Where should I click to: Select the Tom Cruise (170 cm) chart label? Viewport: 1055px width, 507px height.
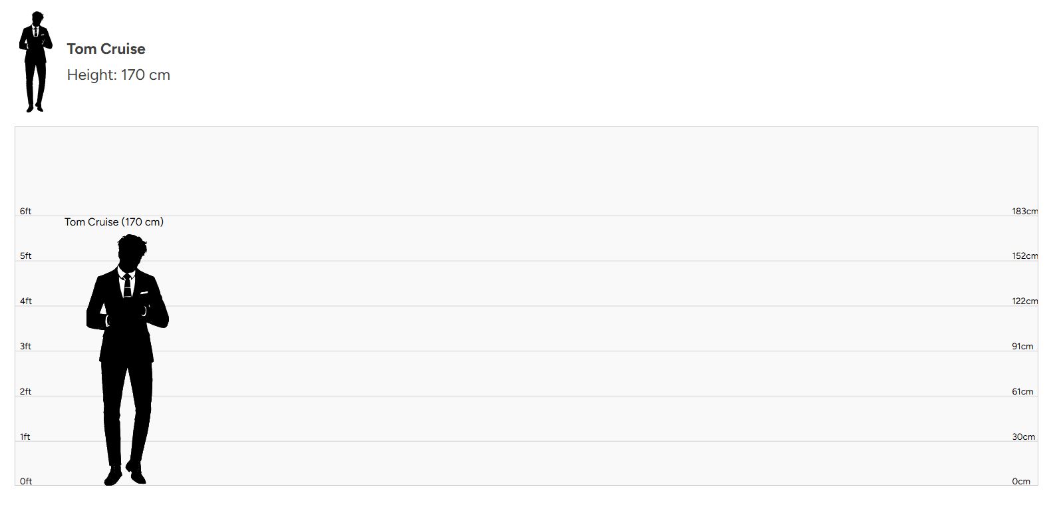(x=114, y=222)
